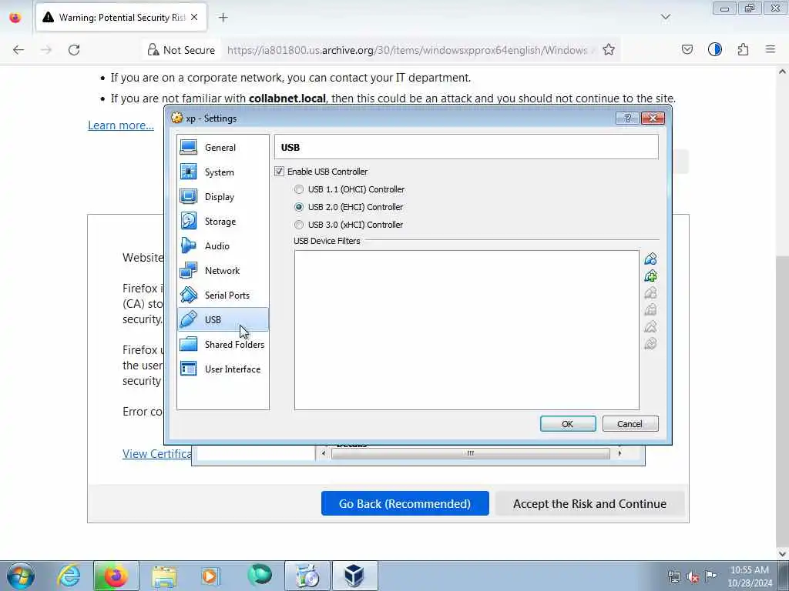Switch to Warning Potential Security Risk tab
Viewport: 789px width, 591px height.
tap(121, 18)
